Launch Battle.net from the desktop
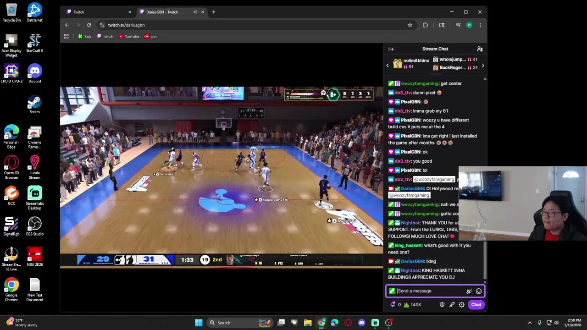Viewport: 587px width, 330px height. point(35,12)
